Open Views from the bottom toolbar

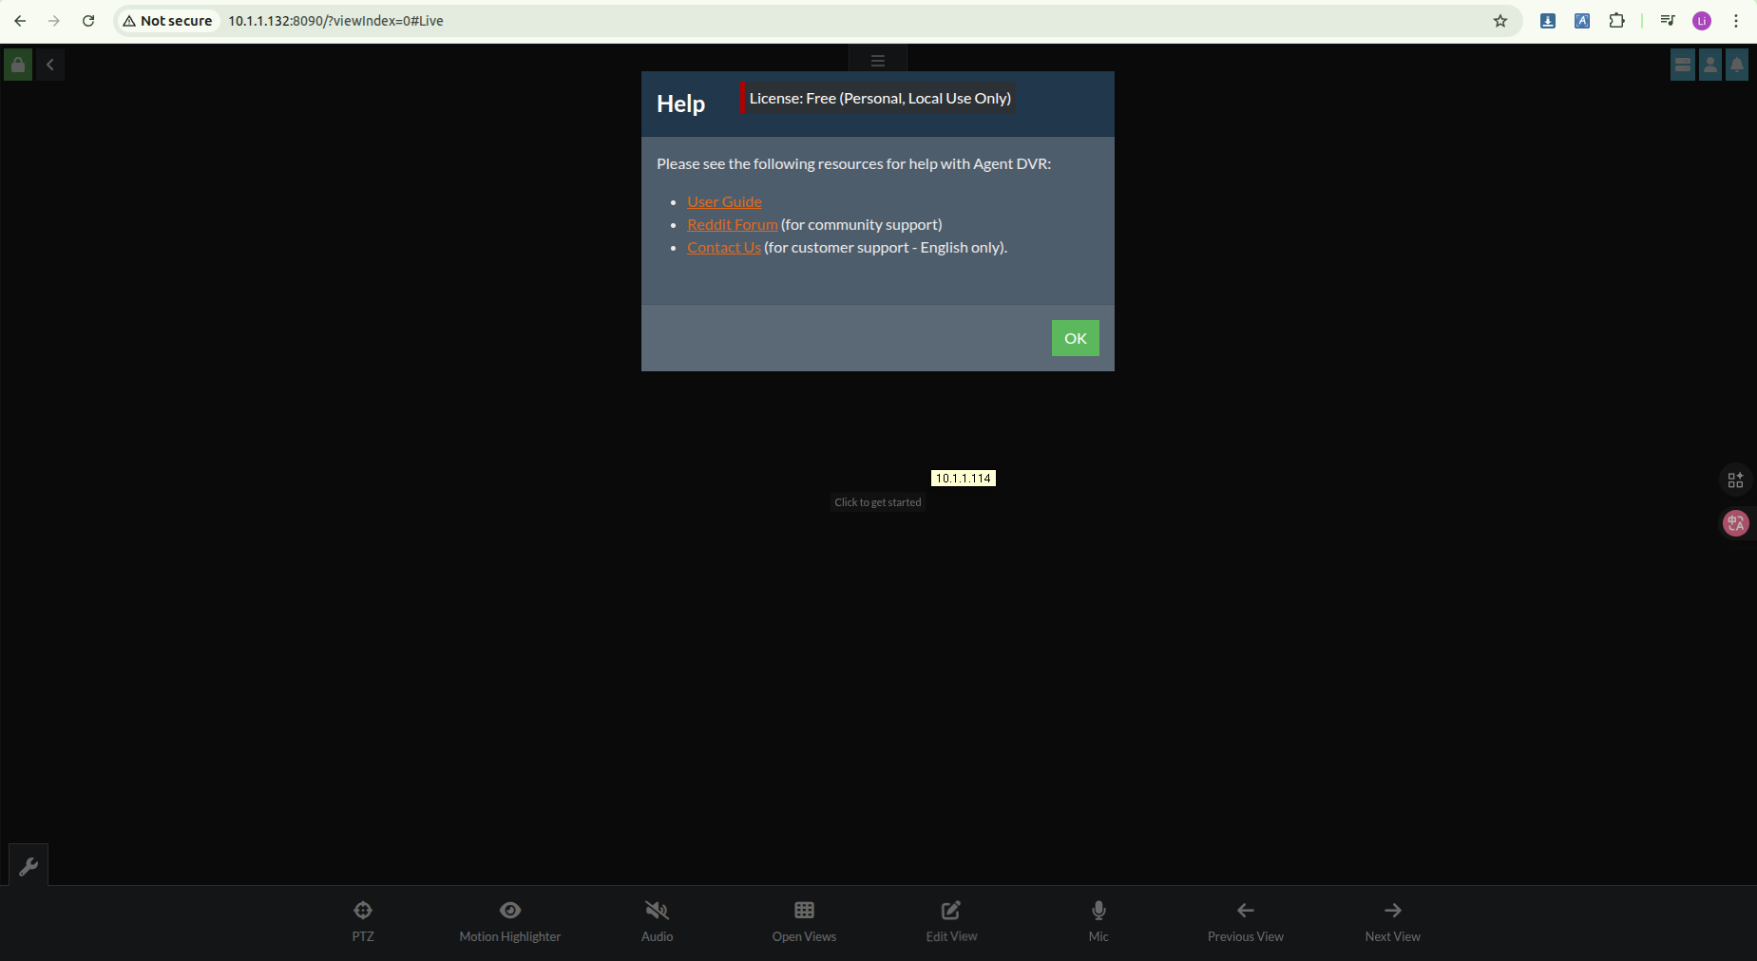pyautogui.click(x=804, y=921)
